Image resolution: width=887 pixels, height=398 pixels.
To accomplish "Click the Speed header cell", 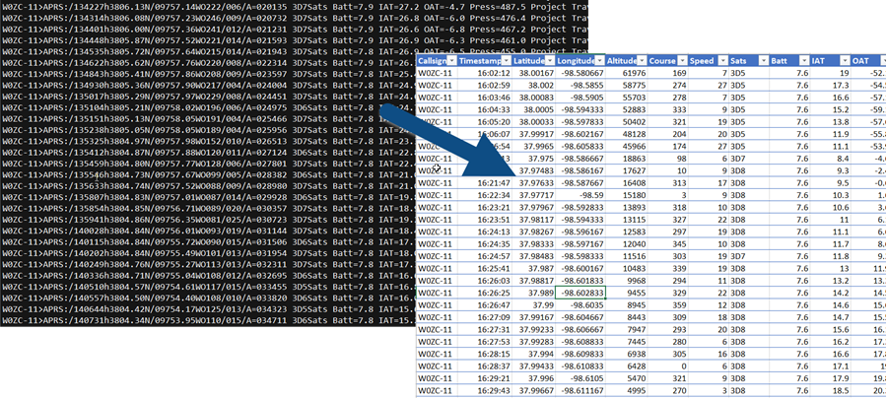I will (707, 60).
